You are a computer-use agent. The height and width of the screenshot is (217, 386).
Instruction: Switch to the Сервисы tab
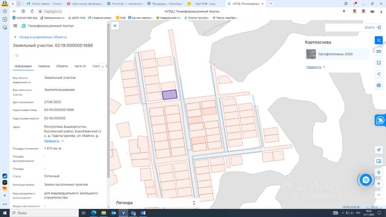(44, 66)
